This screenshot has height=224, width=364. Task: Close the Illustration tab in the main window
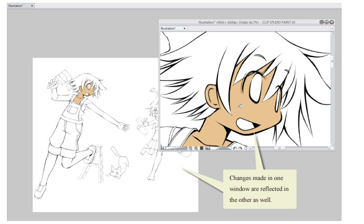[x=33, y=5]
